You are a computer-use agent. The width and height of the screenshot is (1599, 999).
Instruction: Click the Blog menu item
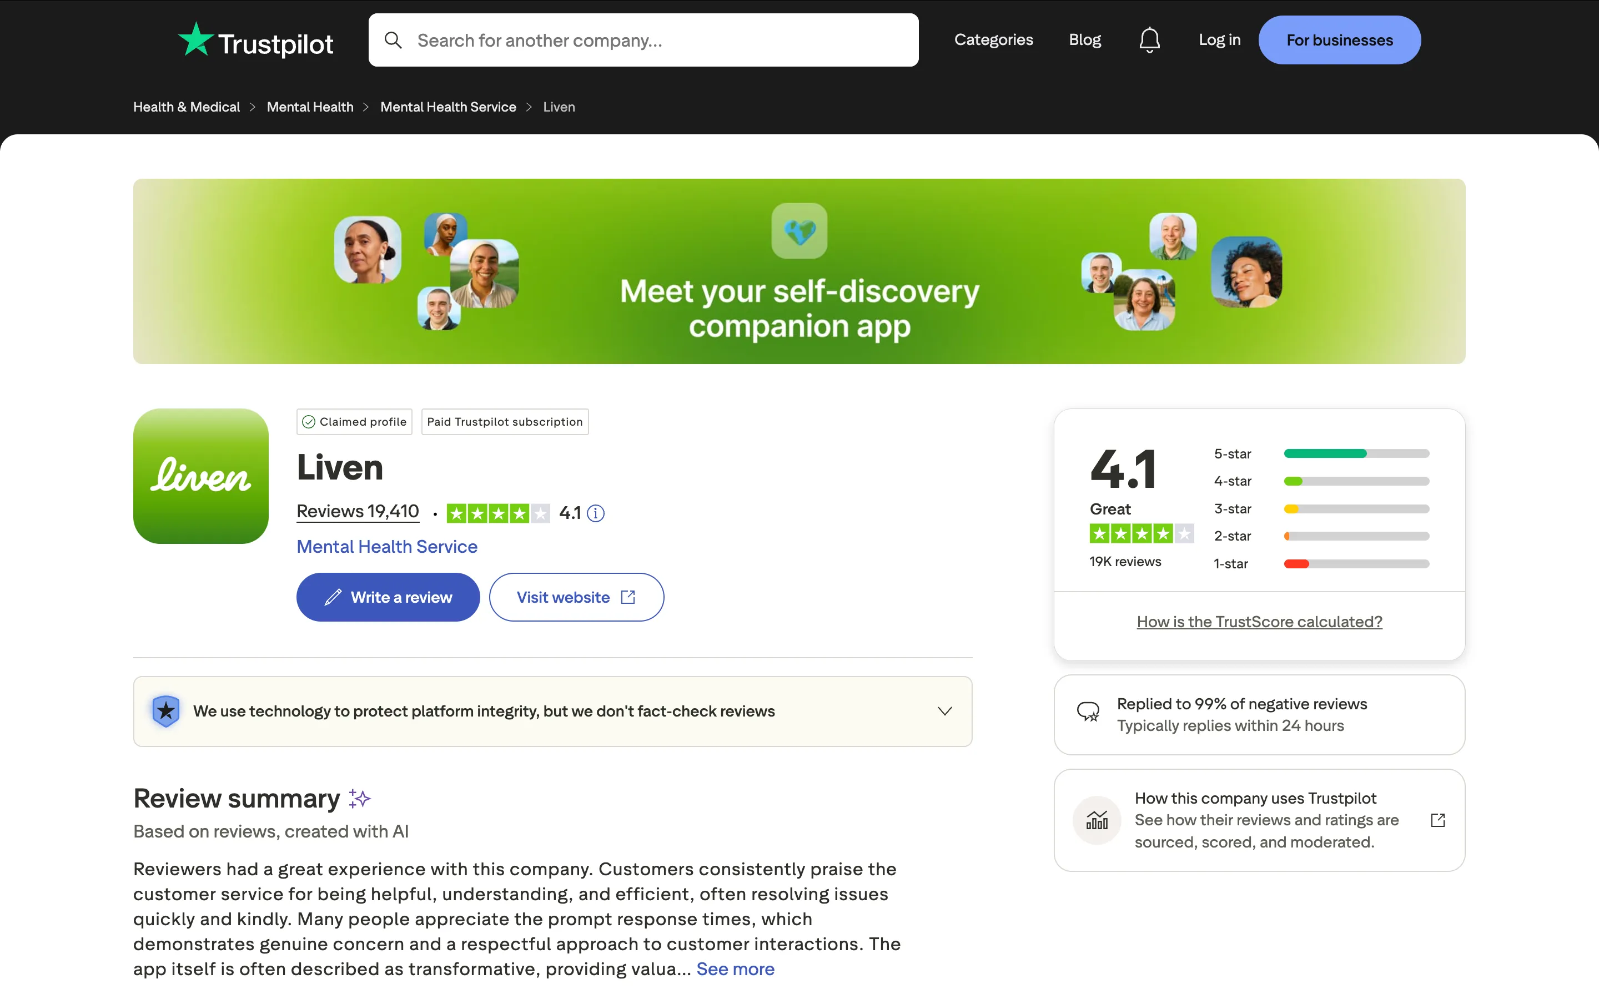pyautogui.click(x=1085, y=39)
